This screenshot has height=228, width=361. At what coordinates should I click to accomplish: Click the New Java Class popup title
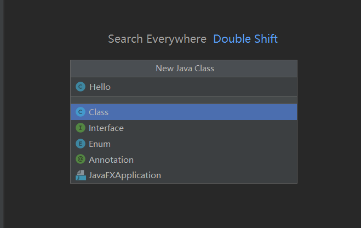click(185, 69)
